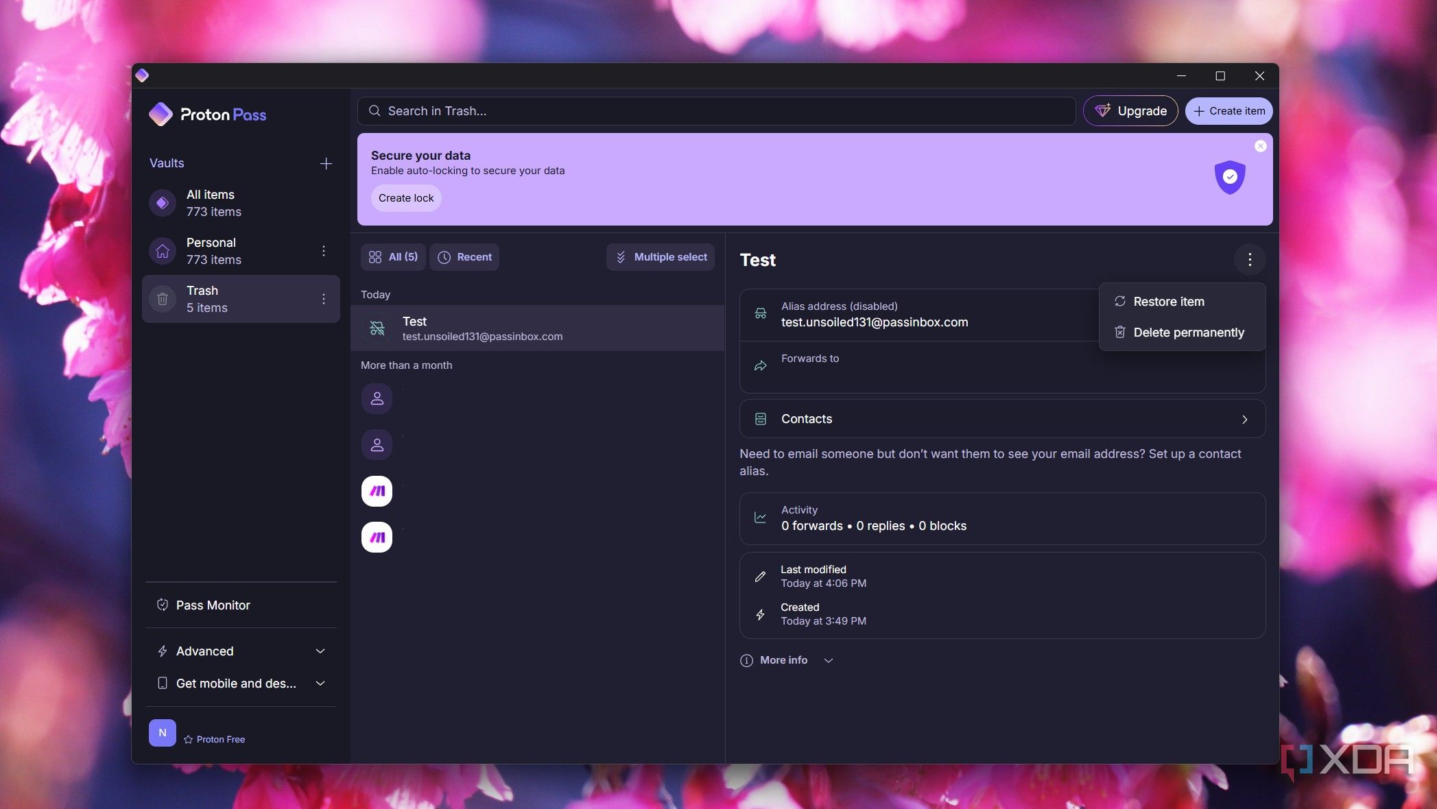The image size is (1437, 809).
Task: Click the Proton Free plan label
Action: pyautogui.click(x=214, y=739)
